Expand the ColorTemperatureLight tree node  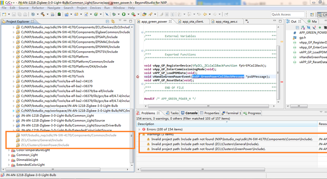(x=9, y=150)
